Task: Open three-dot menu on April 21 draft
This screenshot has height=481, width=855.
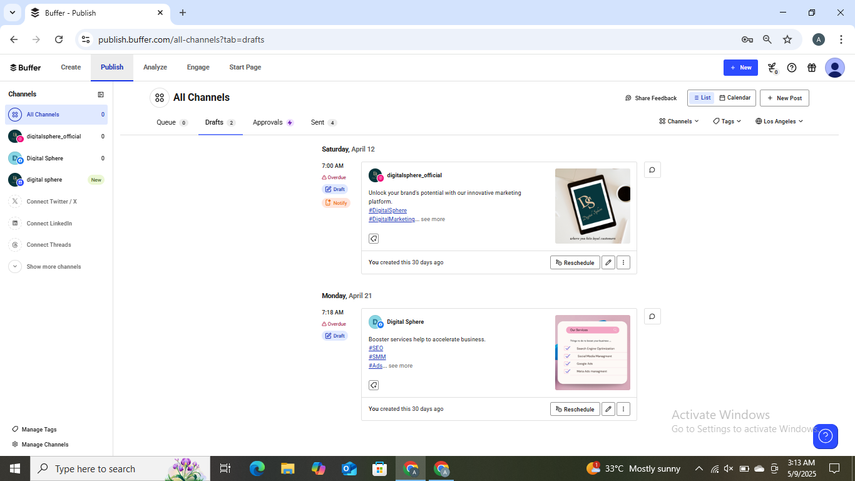Action: point(623,409)
